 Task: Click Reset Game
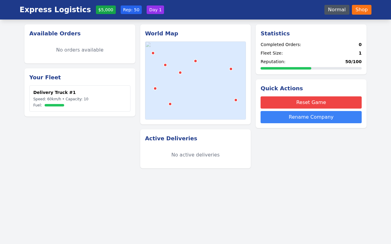[311, 102]
